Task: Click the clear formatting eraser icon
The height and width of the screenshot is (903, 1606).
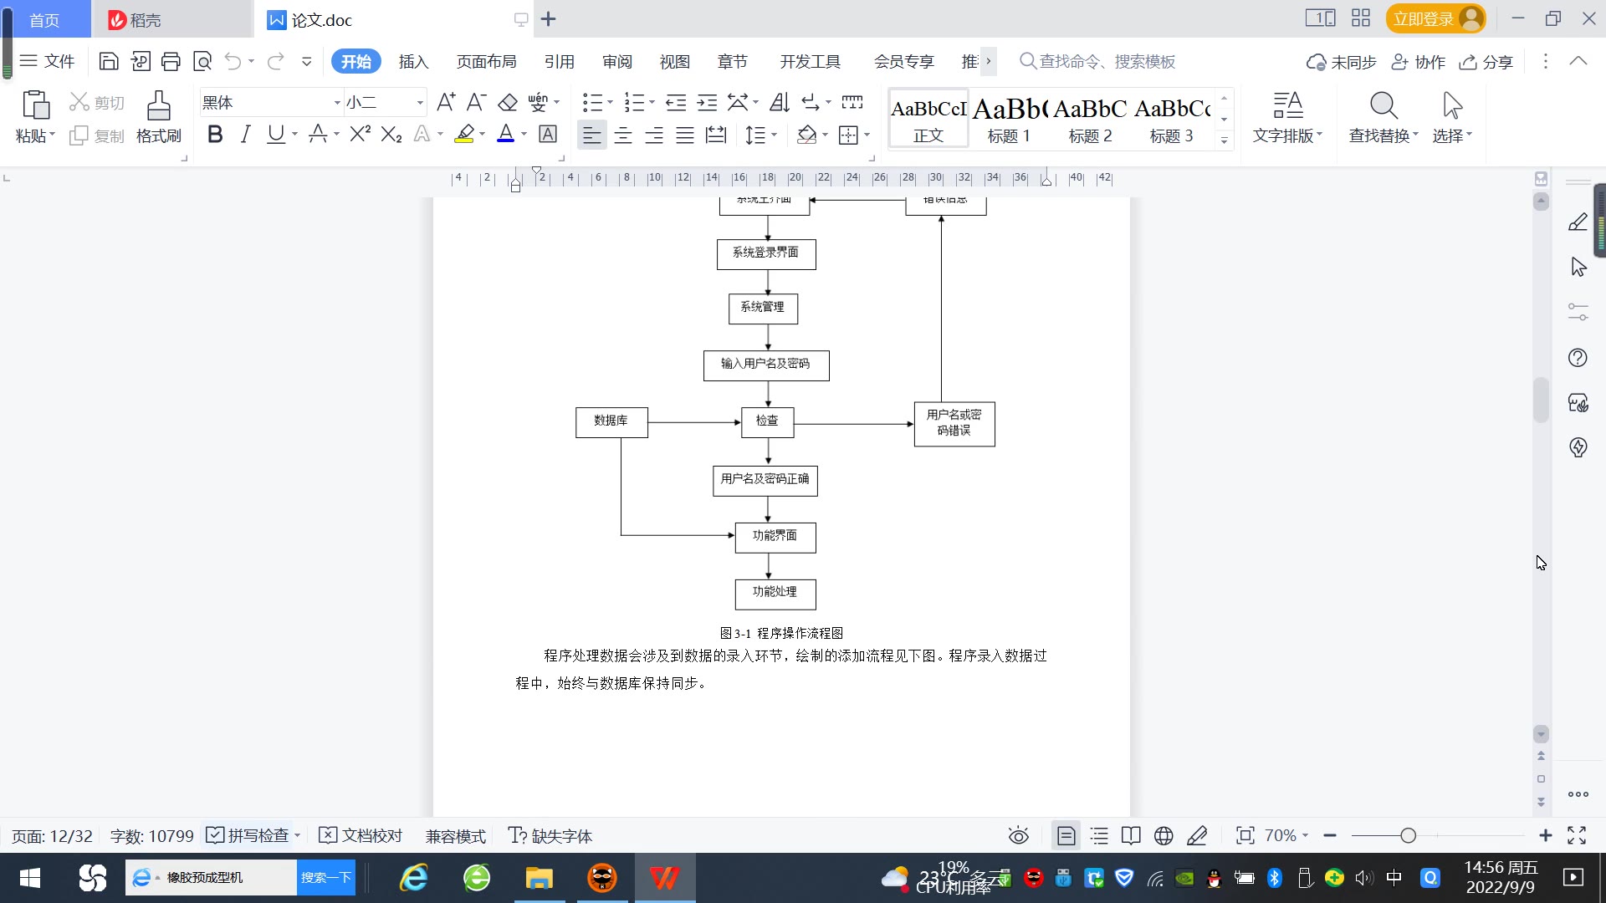Action: (x=508, y=102)
